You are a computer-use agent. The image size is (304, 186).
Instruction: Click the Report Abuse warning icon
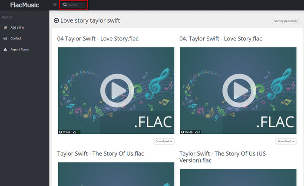click(5, 49)
